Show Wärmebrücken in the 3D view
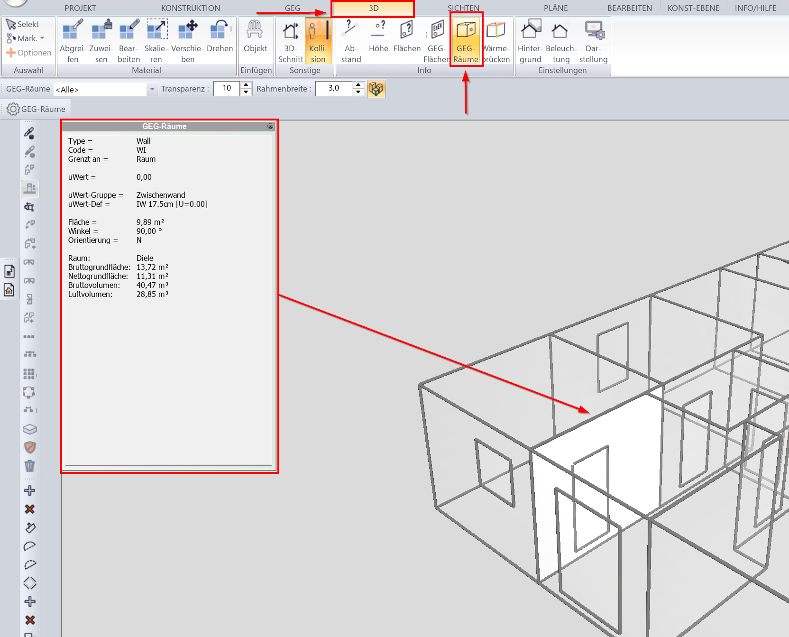The width and height of the screenshot is (789, 637). (496, 41)
